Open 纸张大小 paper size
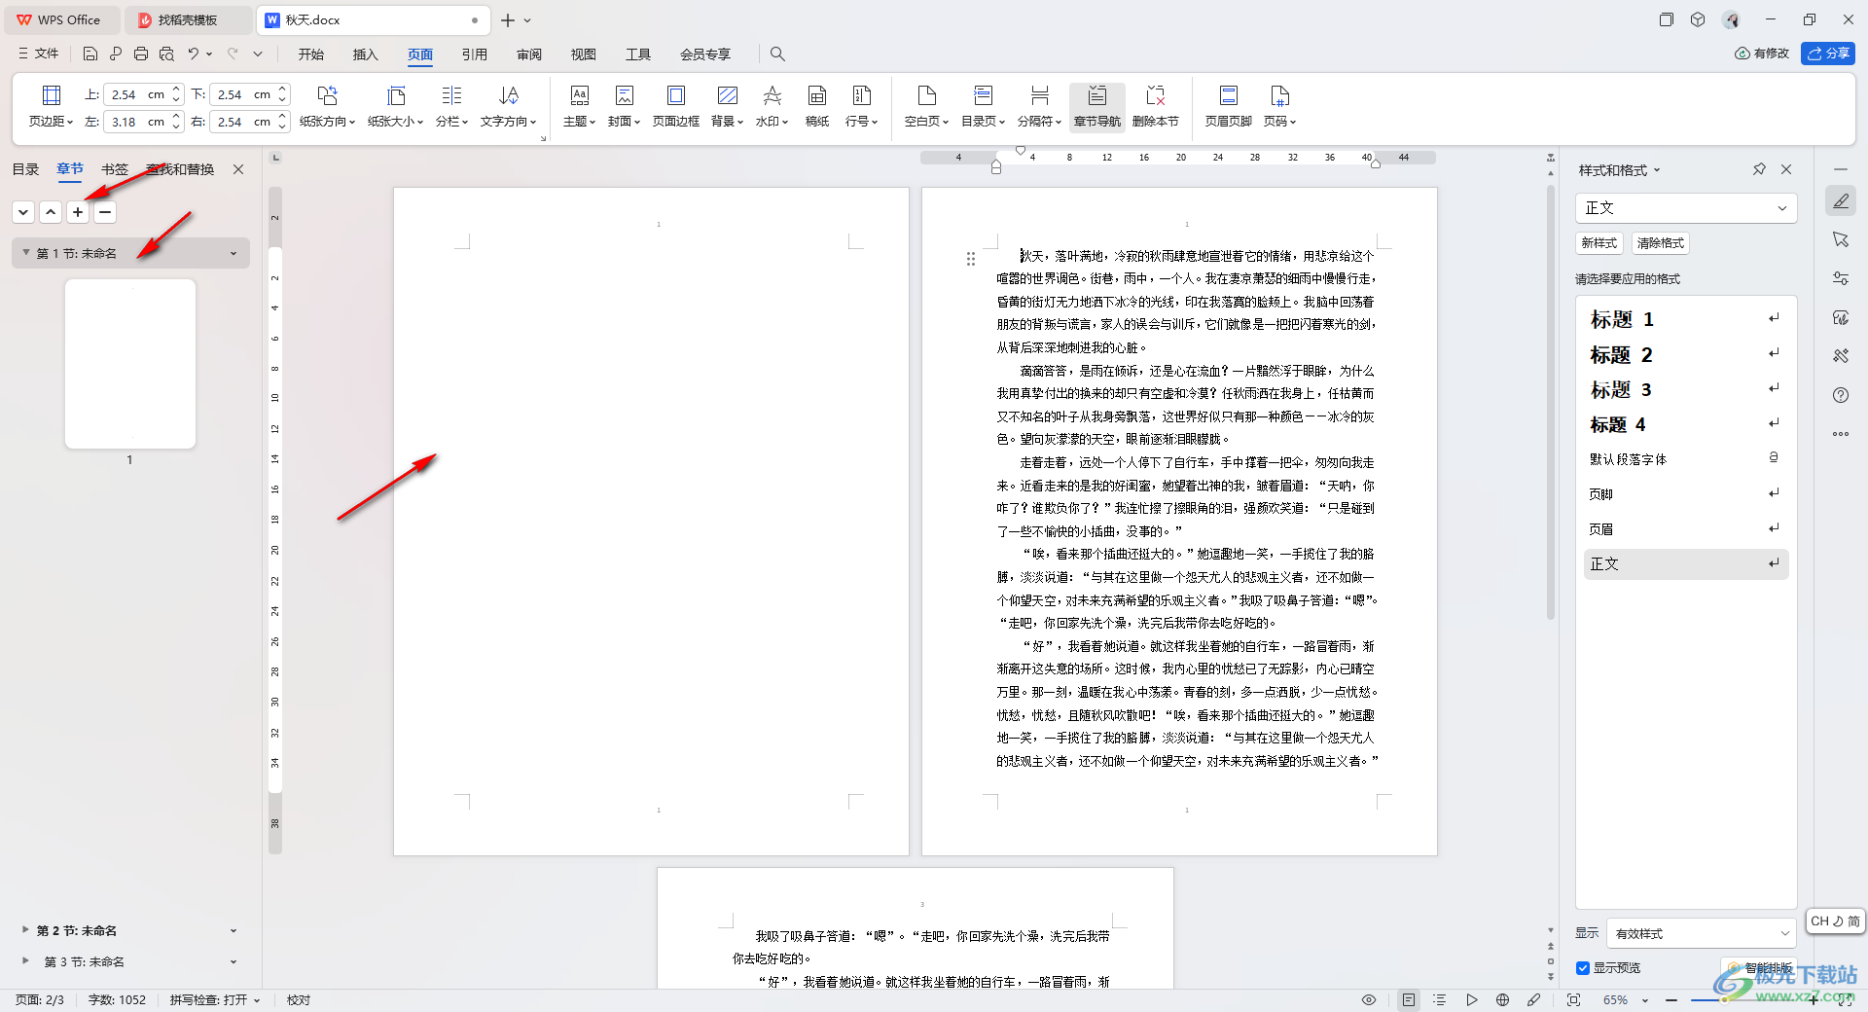The width and height of the screenshot is (1868, 1012). 395,105
